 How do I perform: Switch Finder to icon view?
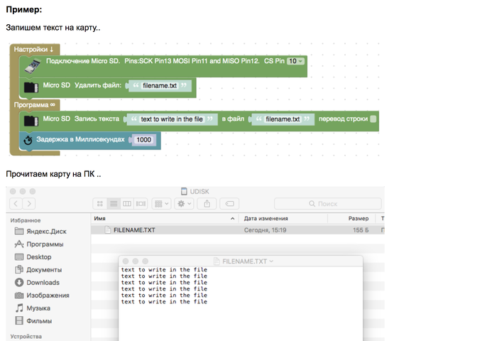99,204
